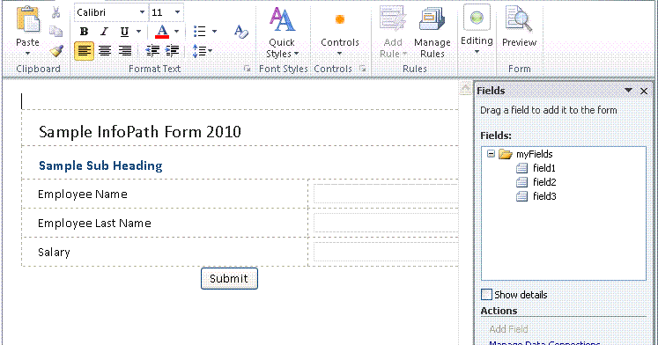Viewport: 658px width, 345px height.
Task: Open the Format Text dialog launcher
Action: tap(247, 69)
